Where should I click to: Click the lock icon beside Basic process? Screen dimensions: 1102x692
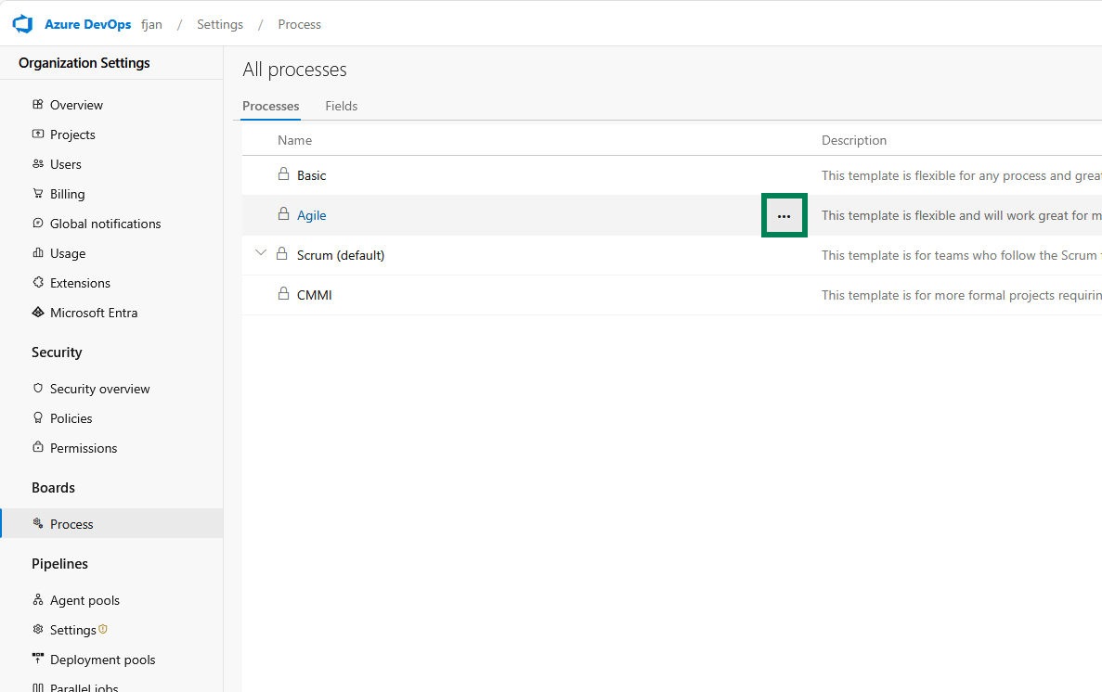[x=284, y=174]
